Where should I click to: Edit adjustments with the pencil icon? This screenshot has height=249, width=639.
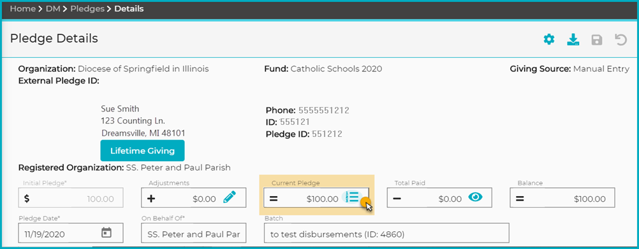[x=230, y=197]
